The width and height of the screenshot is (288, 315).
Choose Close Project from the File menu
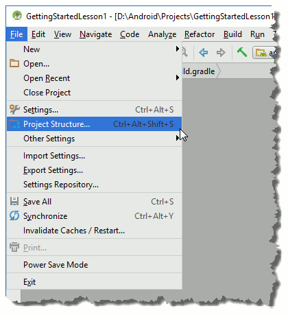click(x=94, y=93)
